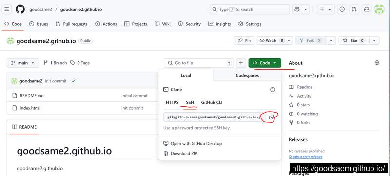Switch to the Issues tab
This screenshot has width=390, height=176.
pos(39,24)
